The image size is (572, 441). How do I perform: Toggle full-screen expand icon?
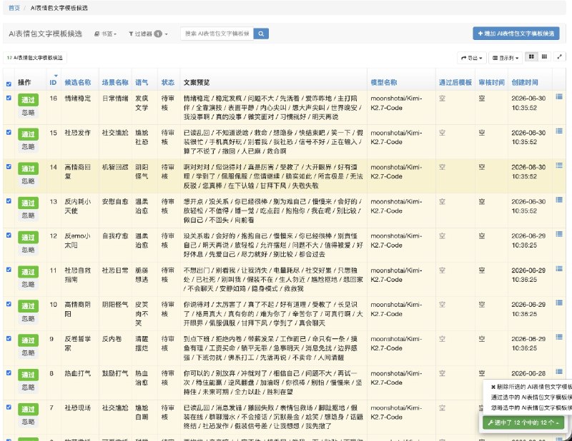point(560,57)
